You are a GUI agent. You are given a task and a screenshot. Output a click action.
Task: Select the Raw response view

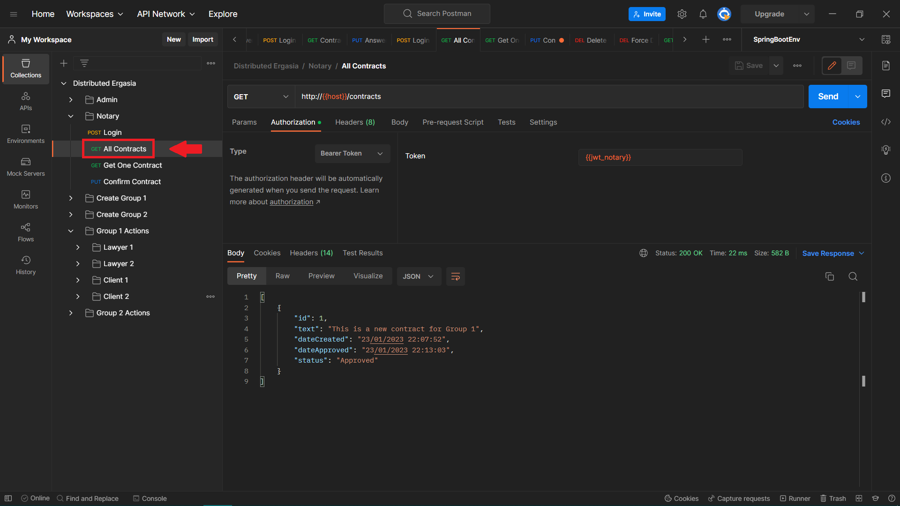[x=282, y=276]
